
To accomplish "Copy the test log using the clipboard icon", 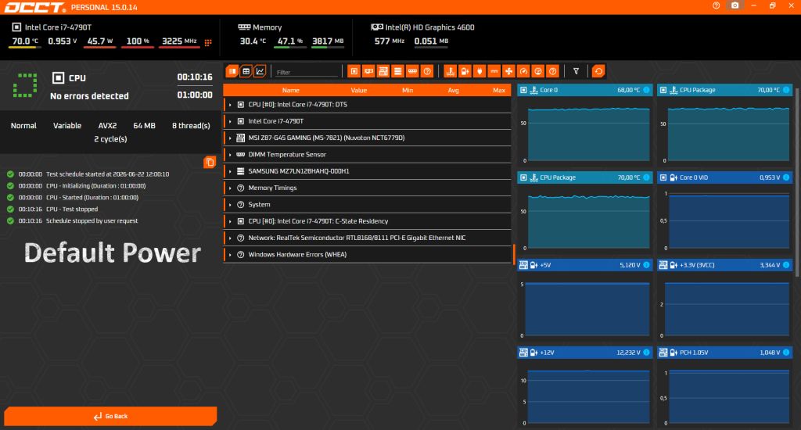I will tap(210, 163).
